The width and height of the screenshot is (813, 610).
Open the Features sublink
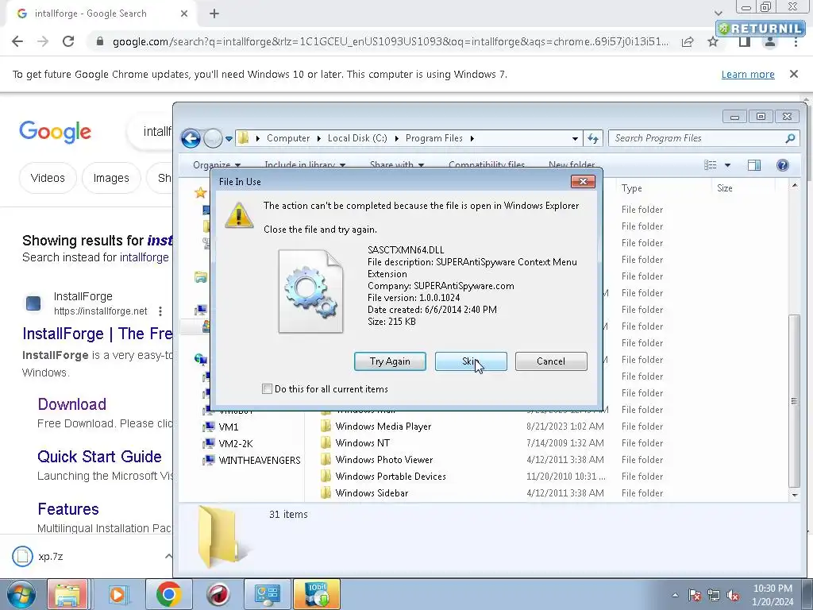coord(68,509)
